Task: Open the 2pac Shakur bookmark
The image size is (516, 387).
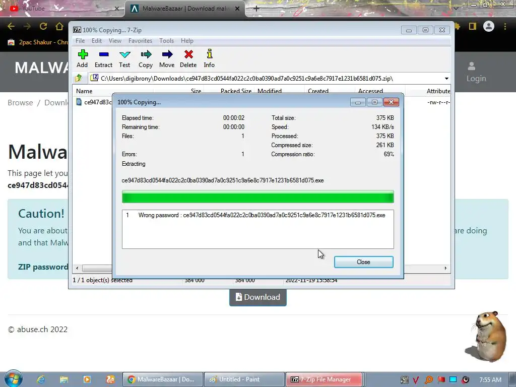Action: (38, 42)
